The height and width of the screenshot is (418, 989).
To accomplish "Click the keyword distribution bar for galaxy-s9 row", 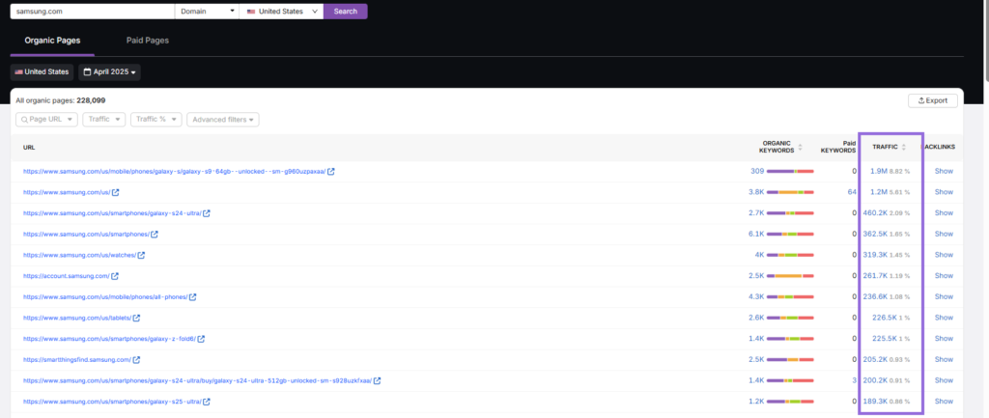I will coord(790,172).
